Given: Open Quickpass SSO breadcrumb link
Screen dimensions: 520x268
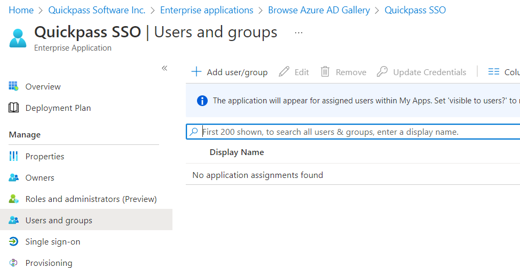Looking at the screenshot, I should pos(415,10).
